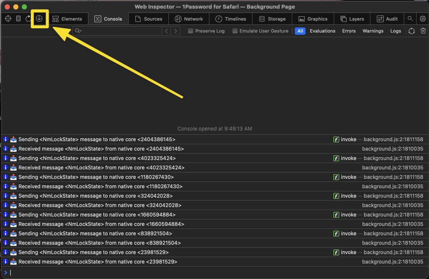The width and height of the screenshot is (429, 279).
Task: Click the next result chevron arrow
Action: tap(176, 31)
